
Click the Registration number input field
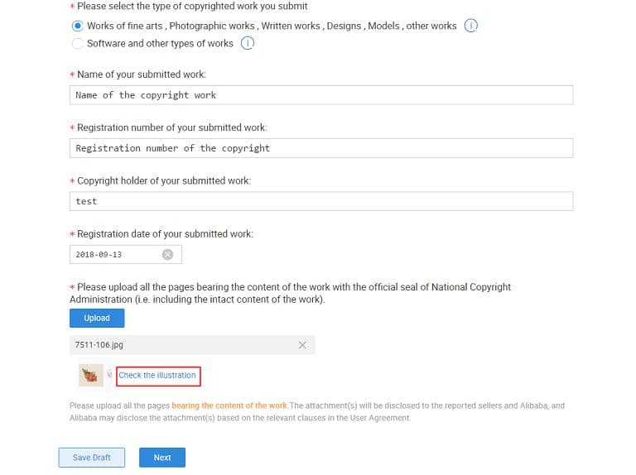321,148
